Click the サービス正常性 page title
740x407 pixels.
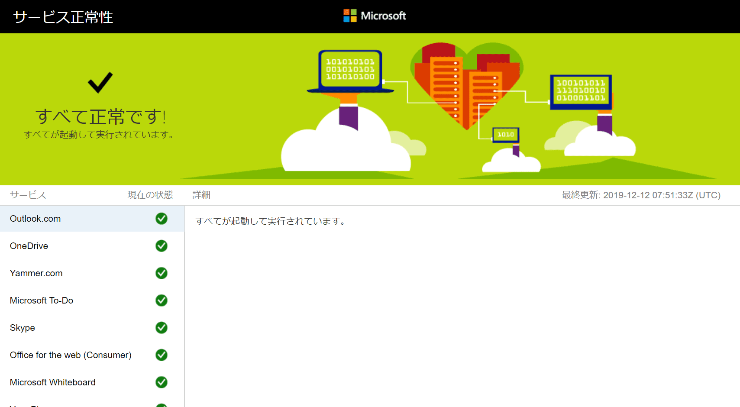pyautogui.click(x=63, y=17)
